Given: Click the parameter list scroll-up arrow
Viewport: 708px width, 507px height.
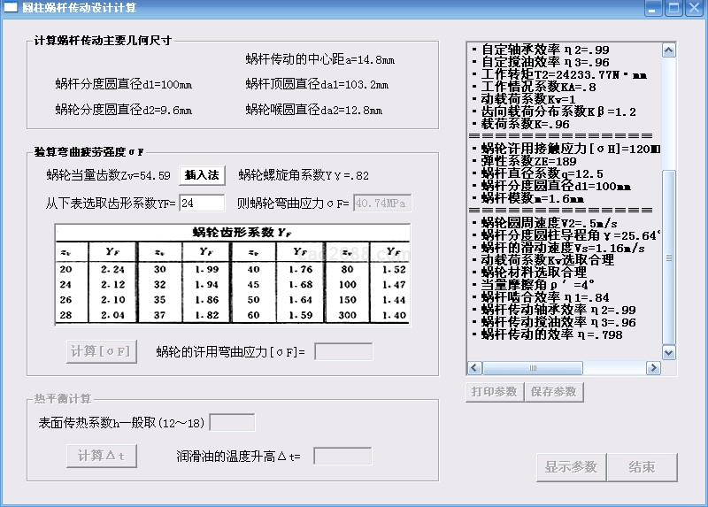Looking at the screenshot, I should (x=669, y=50).
